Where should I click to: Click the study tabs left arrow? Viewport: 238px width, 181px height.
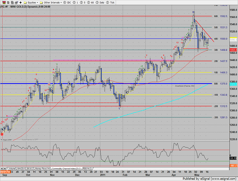coord(2,169)
